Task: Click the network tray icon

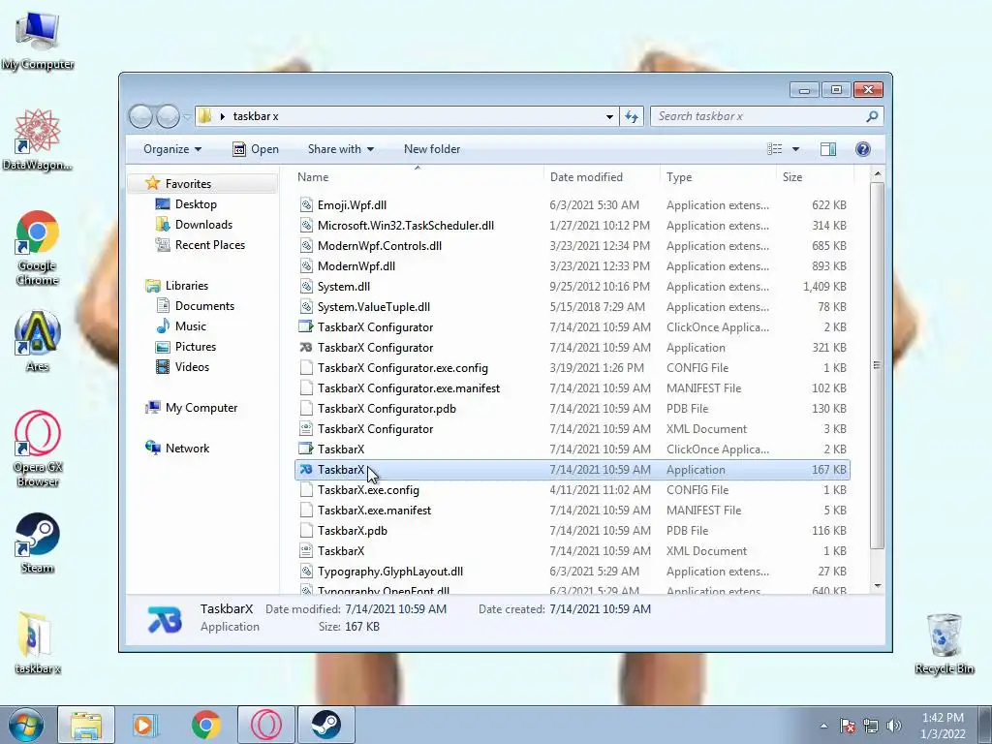Action: pyautogui.click(x=871, y=726)
